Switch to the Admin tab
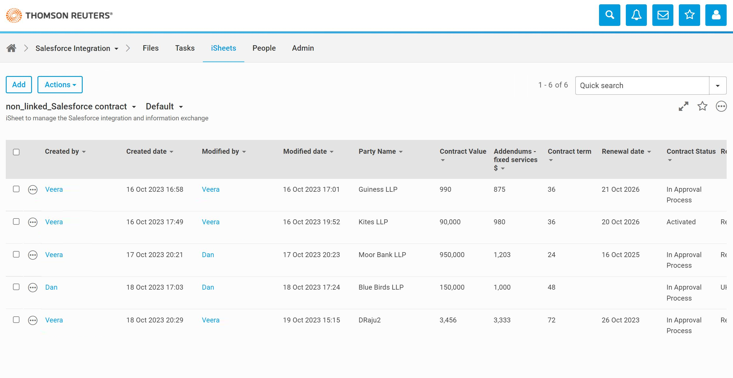This screenshot has width=733, height=378. coord(303,48)
